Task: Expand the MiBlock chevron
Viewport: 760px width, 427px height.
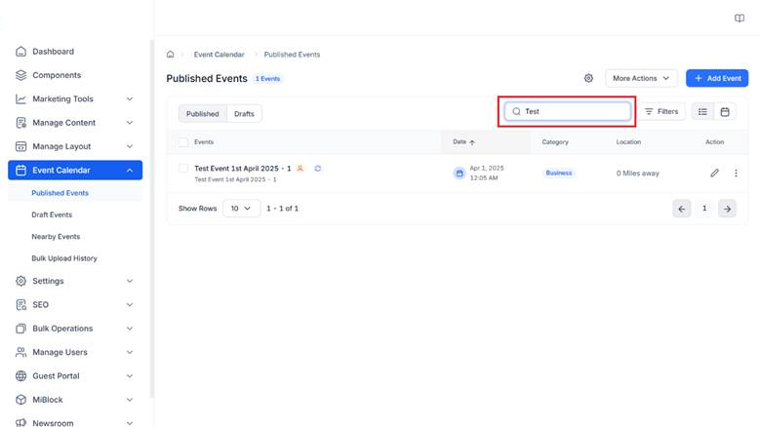Action: point(130,400)
